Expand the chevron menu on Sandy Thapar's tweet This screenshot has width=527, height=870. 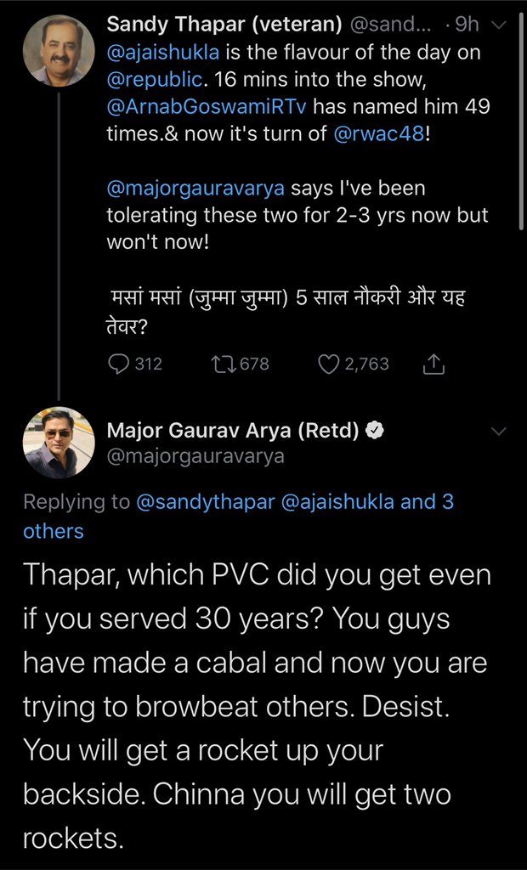pos(500,25)
